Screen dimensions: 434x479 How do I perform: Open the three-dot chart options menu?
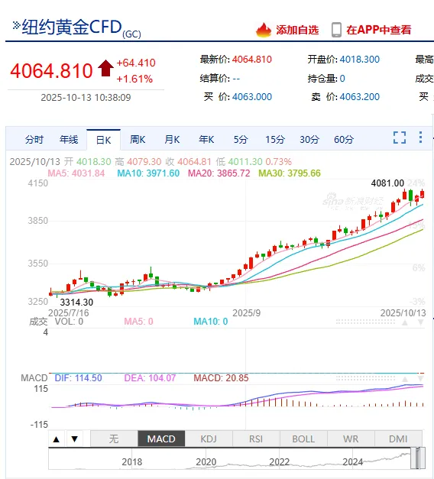click(420, 138)
